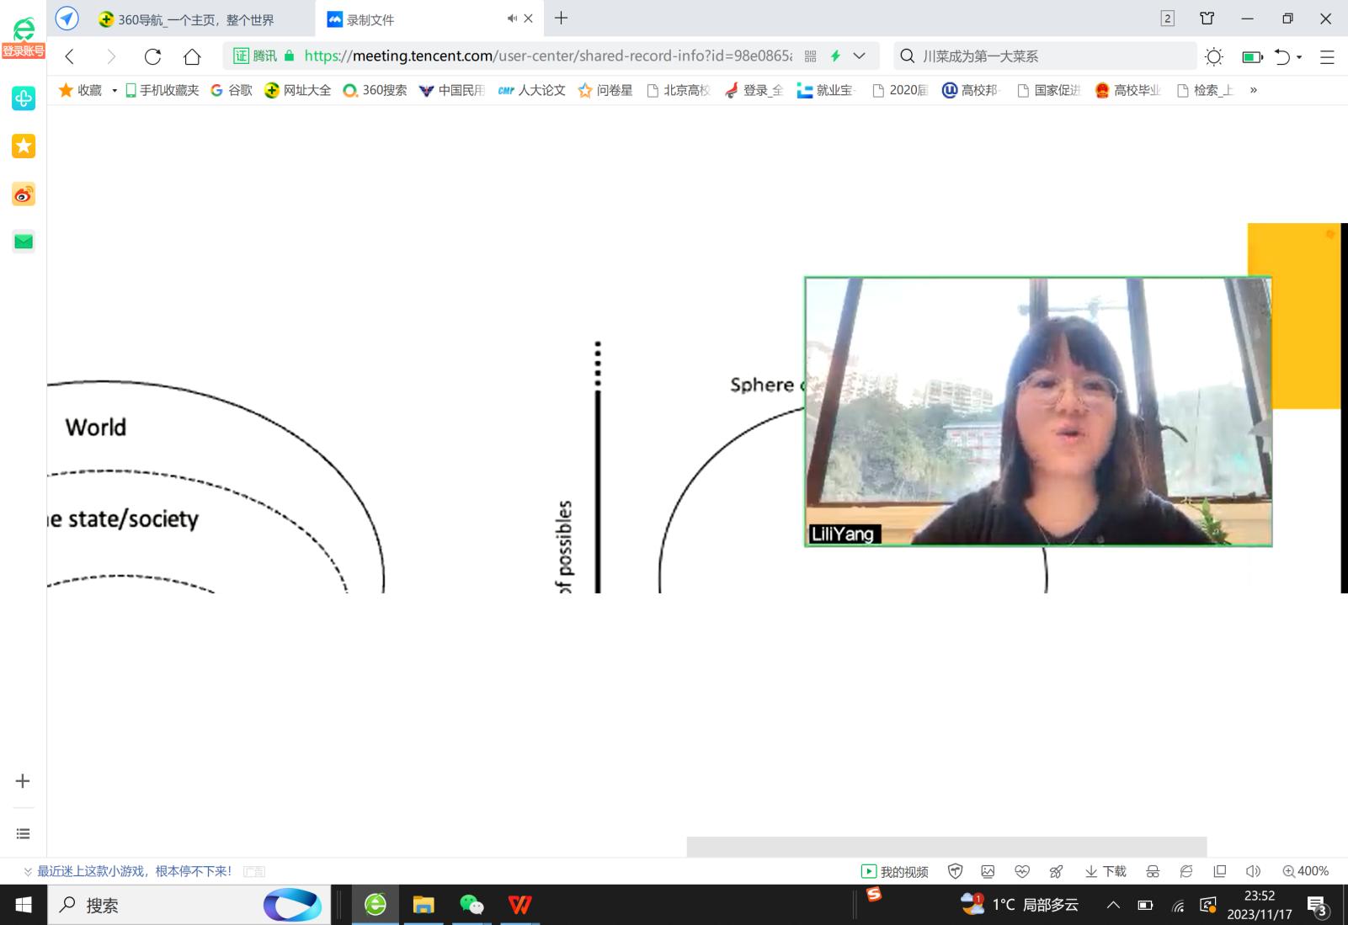Click the 我的视频 button
This screenshot has height=925, width=1348.
(x=895, y=871)
